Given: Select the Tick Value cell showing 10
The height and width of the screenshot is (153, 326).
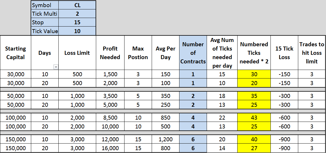Looking at the screenshot, I should coord(77,31).
